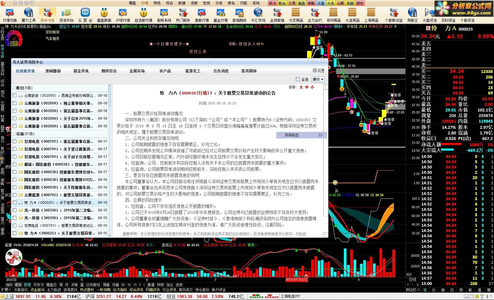Open the 关联报价 bottom tab
Image resolution: width=494 pixels, height=300 pixels.
tap(21, 290)
